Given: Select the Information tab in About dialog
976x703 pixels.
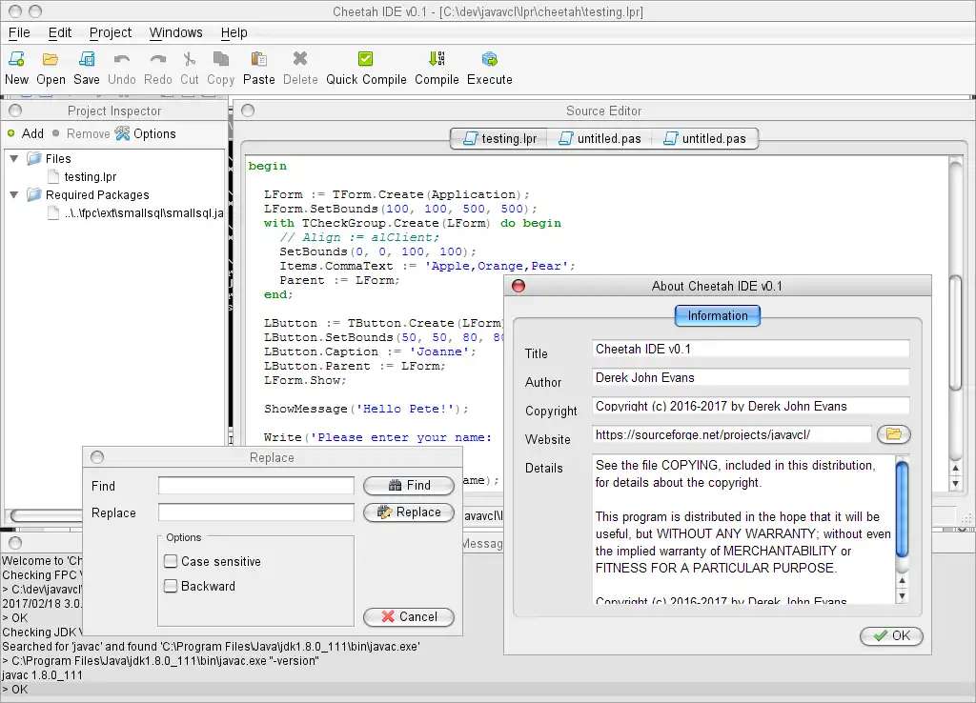Looking at the screenshot, I should click(x=718, y=315).
